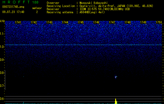
Task: Click the 1741 time marker label
Action: 18,22
